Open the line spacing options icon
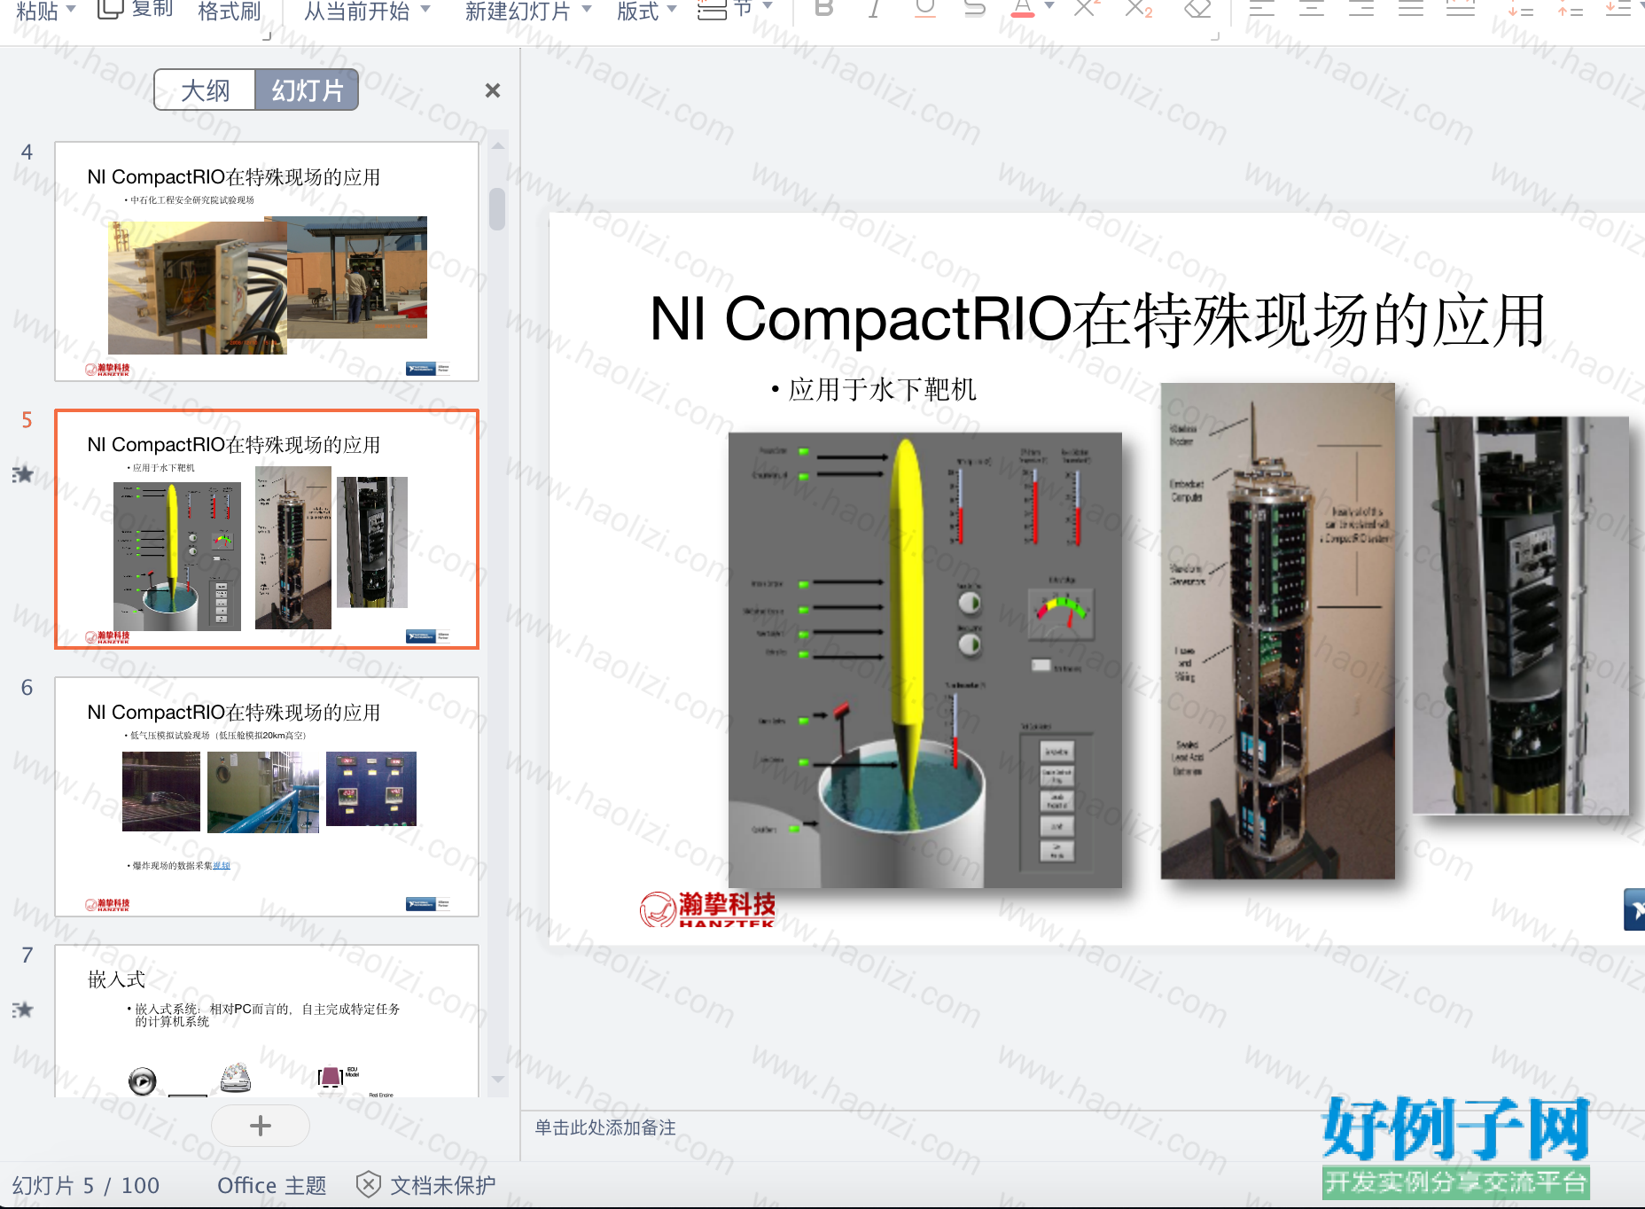Image resolution: width=1645 pixels, height=1209 pixels. point(1618,9)
